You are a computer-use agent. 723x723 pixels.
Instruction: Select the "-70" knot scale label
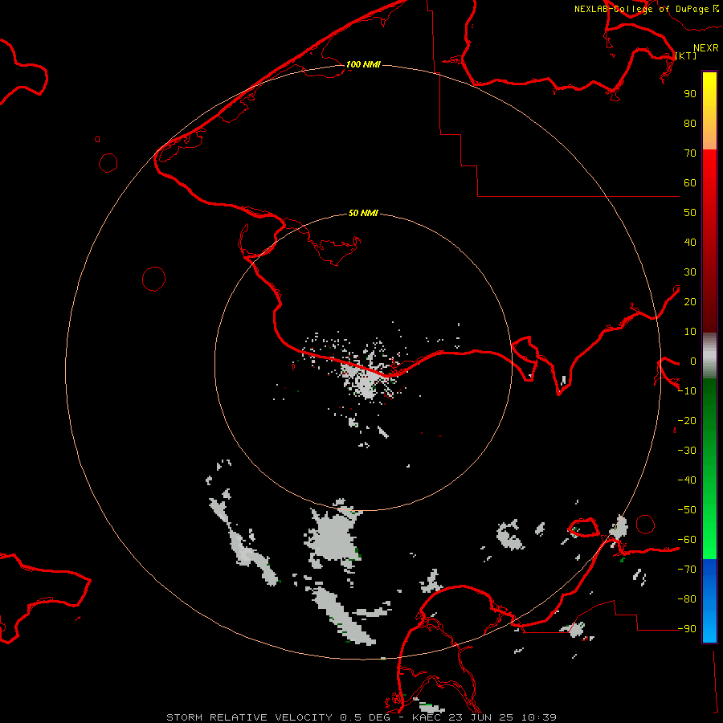(x=687, y=570)
